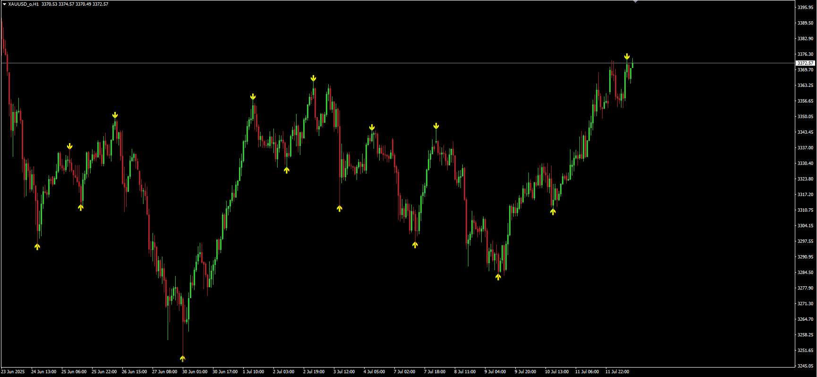817x377 pixels.
Task: Click the highlighted 3372.57 current price label
Action: [805, 63]
